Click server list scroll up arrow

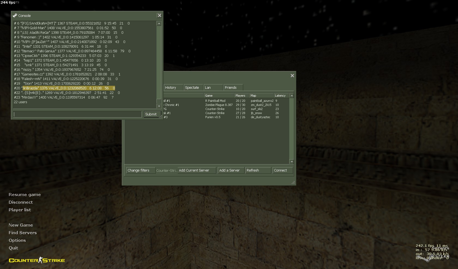click(292, 96)
